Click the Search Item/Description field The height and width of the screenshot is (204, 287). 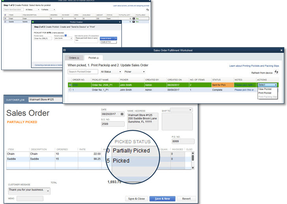[x=14, y=10]
